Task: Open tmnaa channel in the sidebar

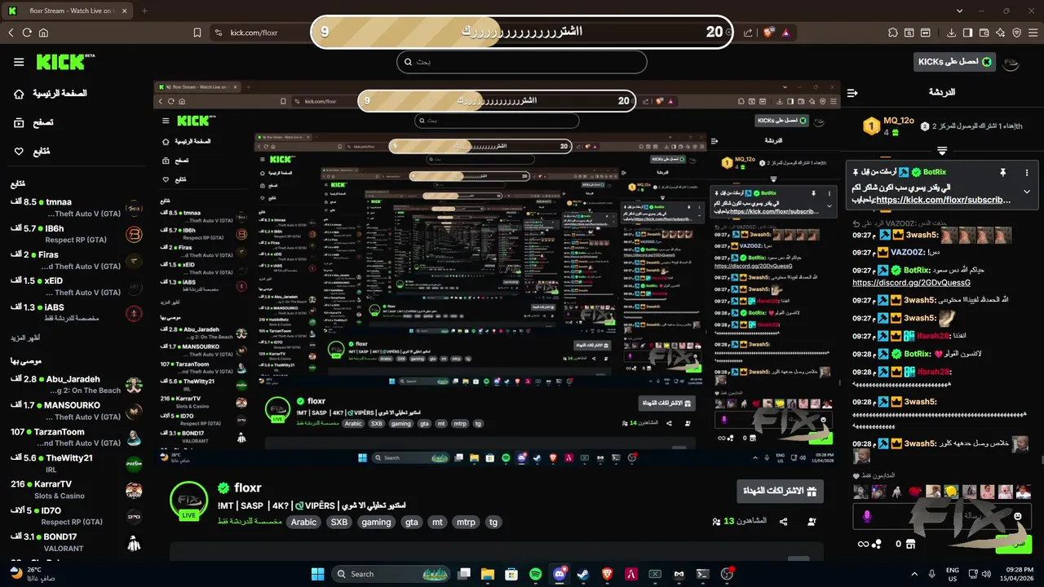Action: pos(77,208)
